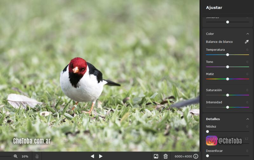This screenshot has height=160, width=254.
Task: Select the hand pan tool
Action: pos(37,156)
